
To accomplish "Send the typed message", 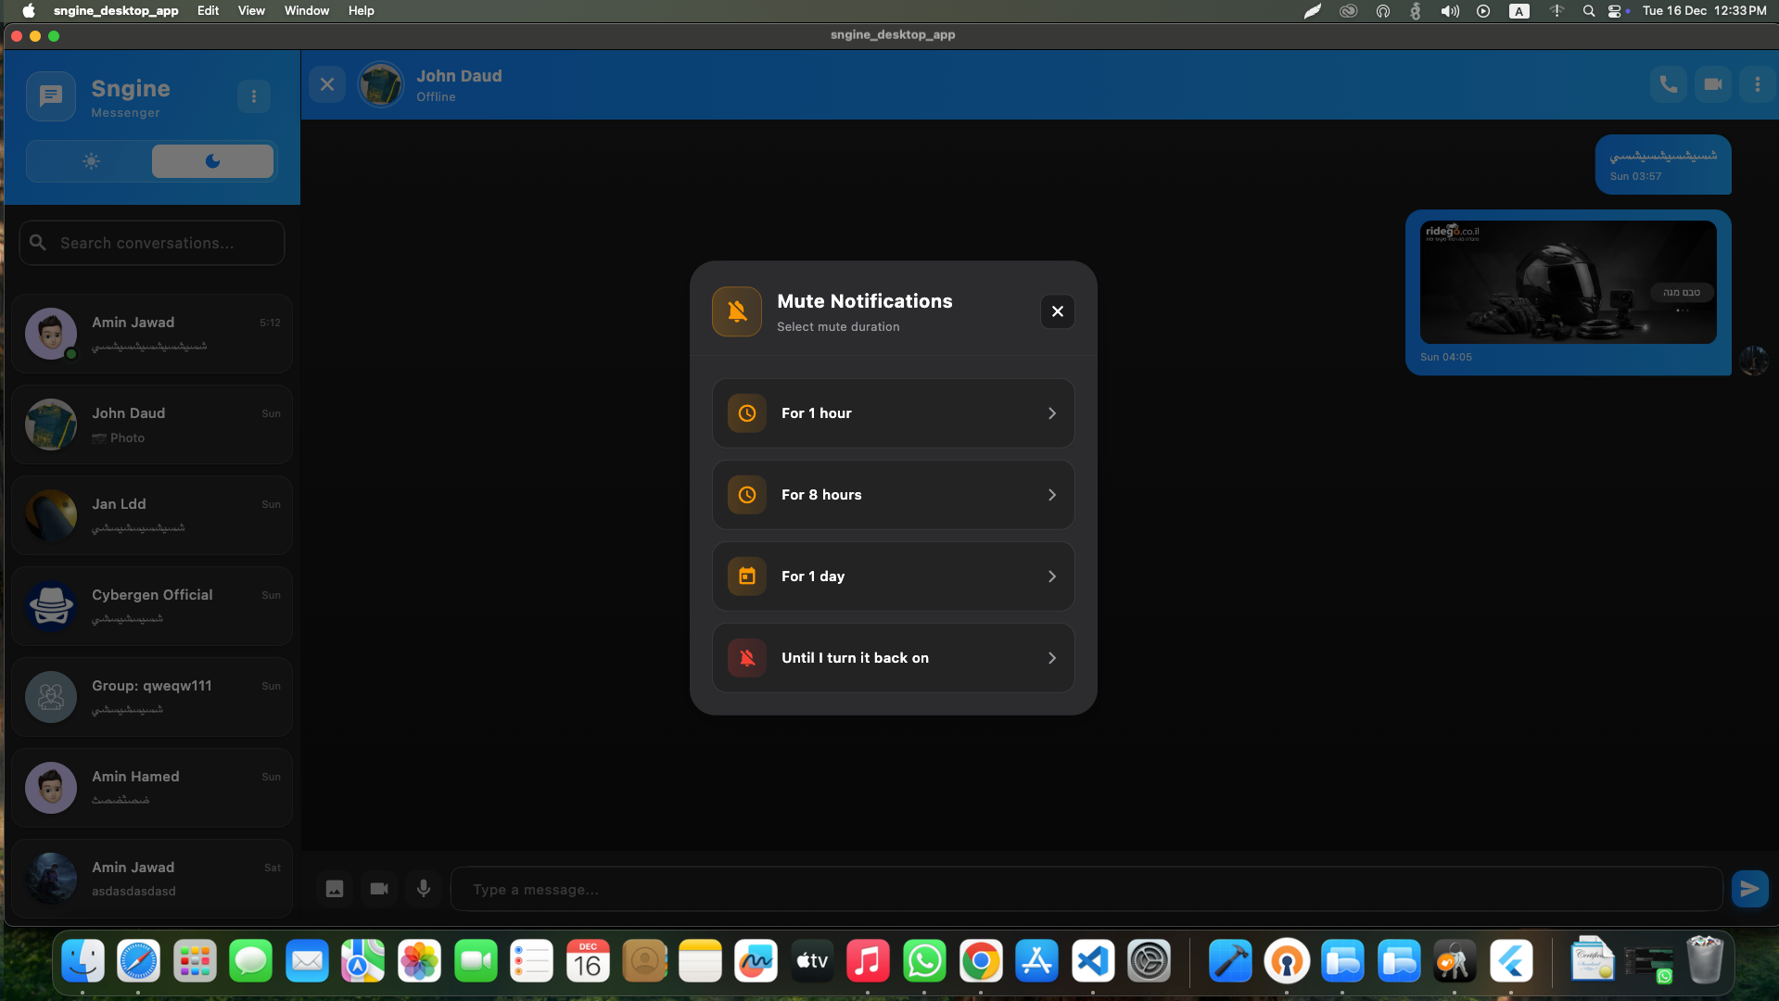I will [x=1748, y=888].
